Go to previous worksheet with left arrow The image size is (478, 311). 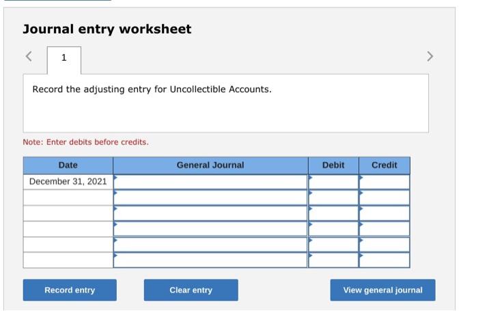29,56
